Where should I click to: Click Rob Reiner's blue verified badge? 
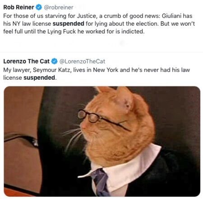pyautogui.click(x=39, y=7)
